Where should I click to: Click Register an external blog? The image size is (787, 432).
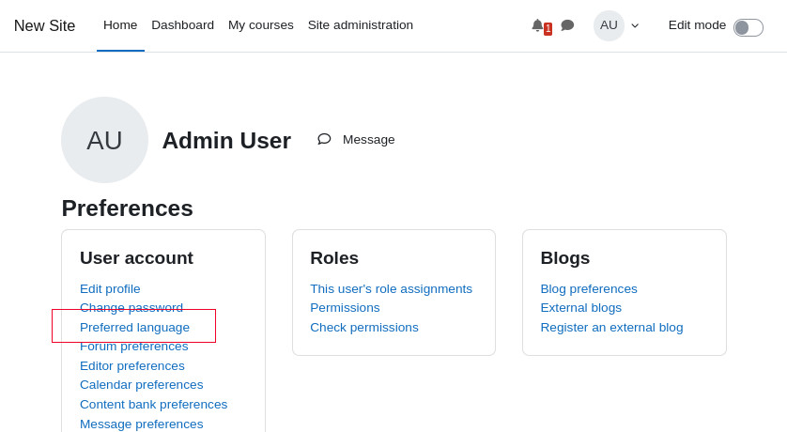(x=611, y=328)
